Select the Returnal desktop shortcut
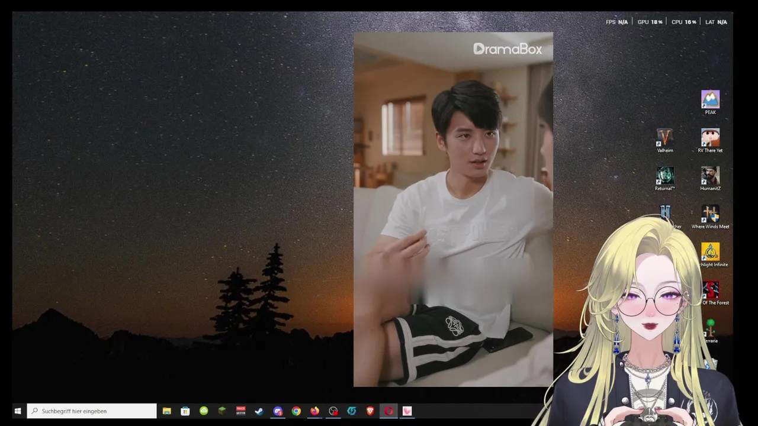 (664, 179)
